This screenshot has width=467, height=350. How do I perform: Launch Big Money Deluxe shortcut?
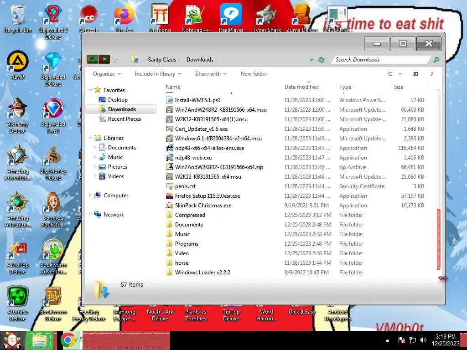tap(53, 163)
